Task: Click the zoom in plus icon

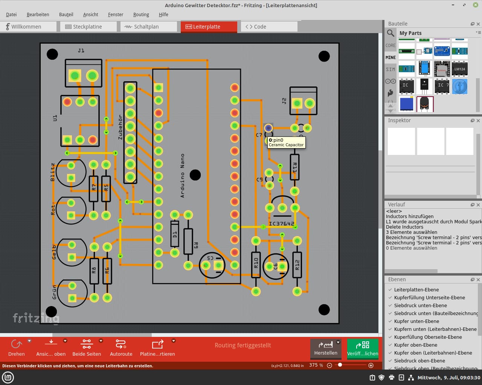Action: [x=371, y=365]
